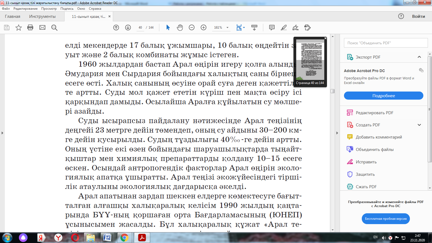Switch to the Главная tab
The image size is (432, 243).
click(x=12, y=16)
